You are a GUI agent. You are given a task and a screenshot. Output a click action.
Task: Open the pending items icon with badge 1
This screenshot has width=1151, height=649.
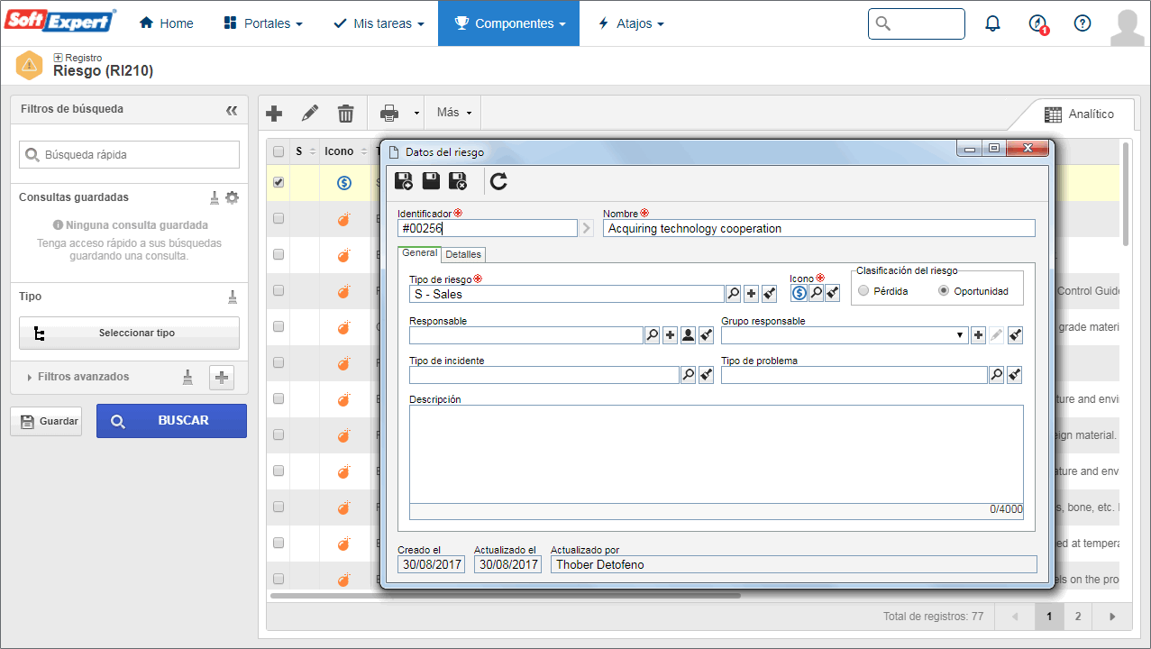pyautogui.click(x=1037, y=24)
